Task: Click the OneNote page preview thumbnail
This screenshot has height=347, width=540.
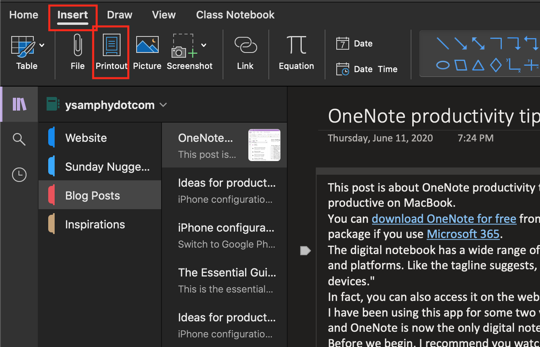Action: click(264, 145)
